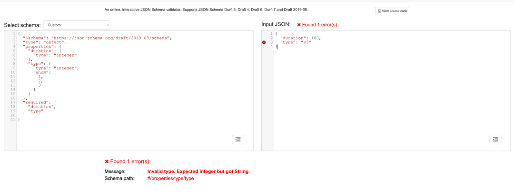Open the Select schema dropdown
Image resolution: width=514 pixels, height=193 pixels.
coord(77,24)
